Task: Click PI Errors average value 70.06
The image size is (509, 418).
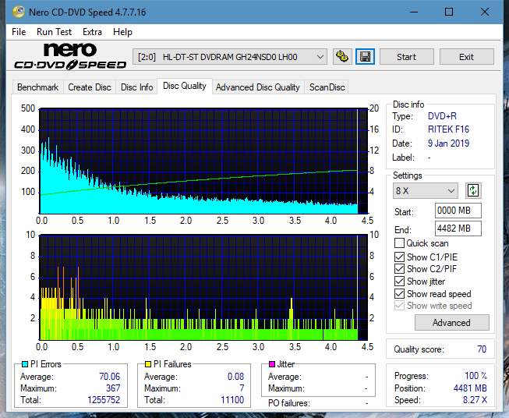Action: pyautogui.click(x=109, y=377)
